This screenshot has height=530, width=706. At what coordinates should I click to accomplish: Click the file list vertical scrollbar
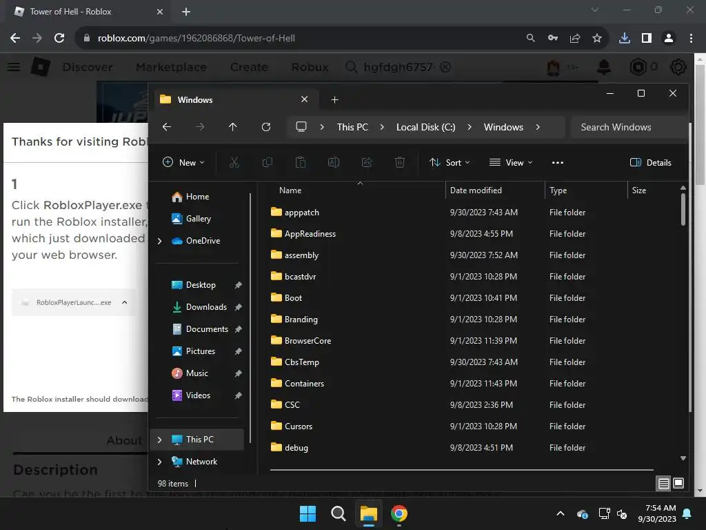(x=683, y=210)
